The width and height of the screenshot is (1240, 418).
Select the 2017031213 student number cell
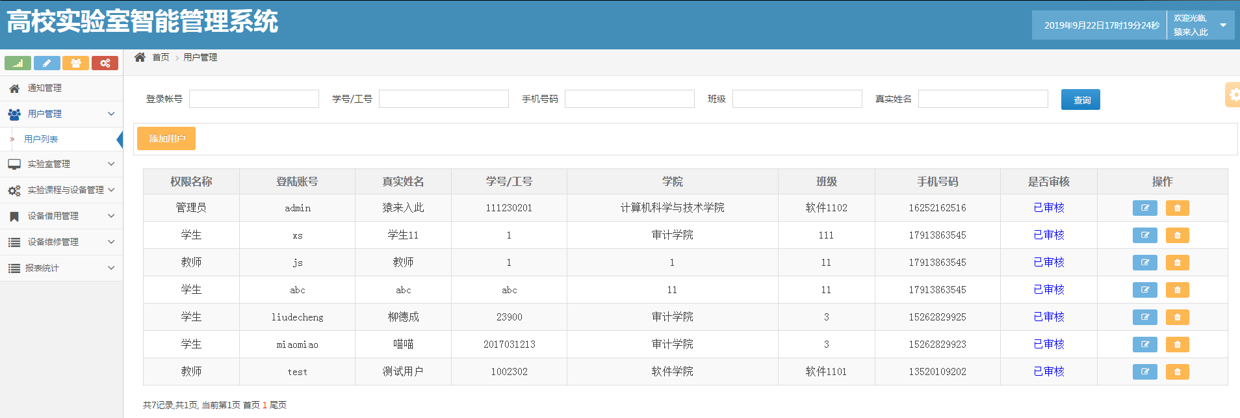tap(510, 345)
